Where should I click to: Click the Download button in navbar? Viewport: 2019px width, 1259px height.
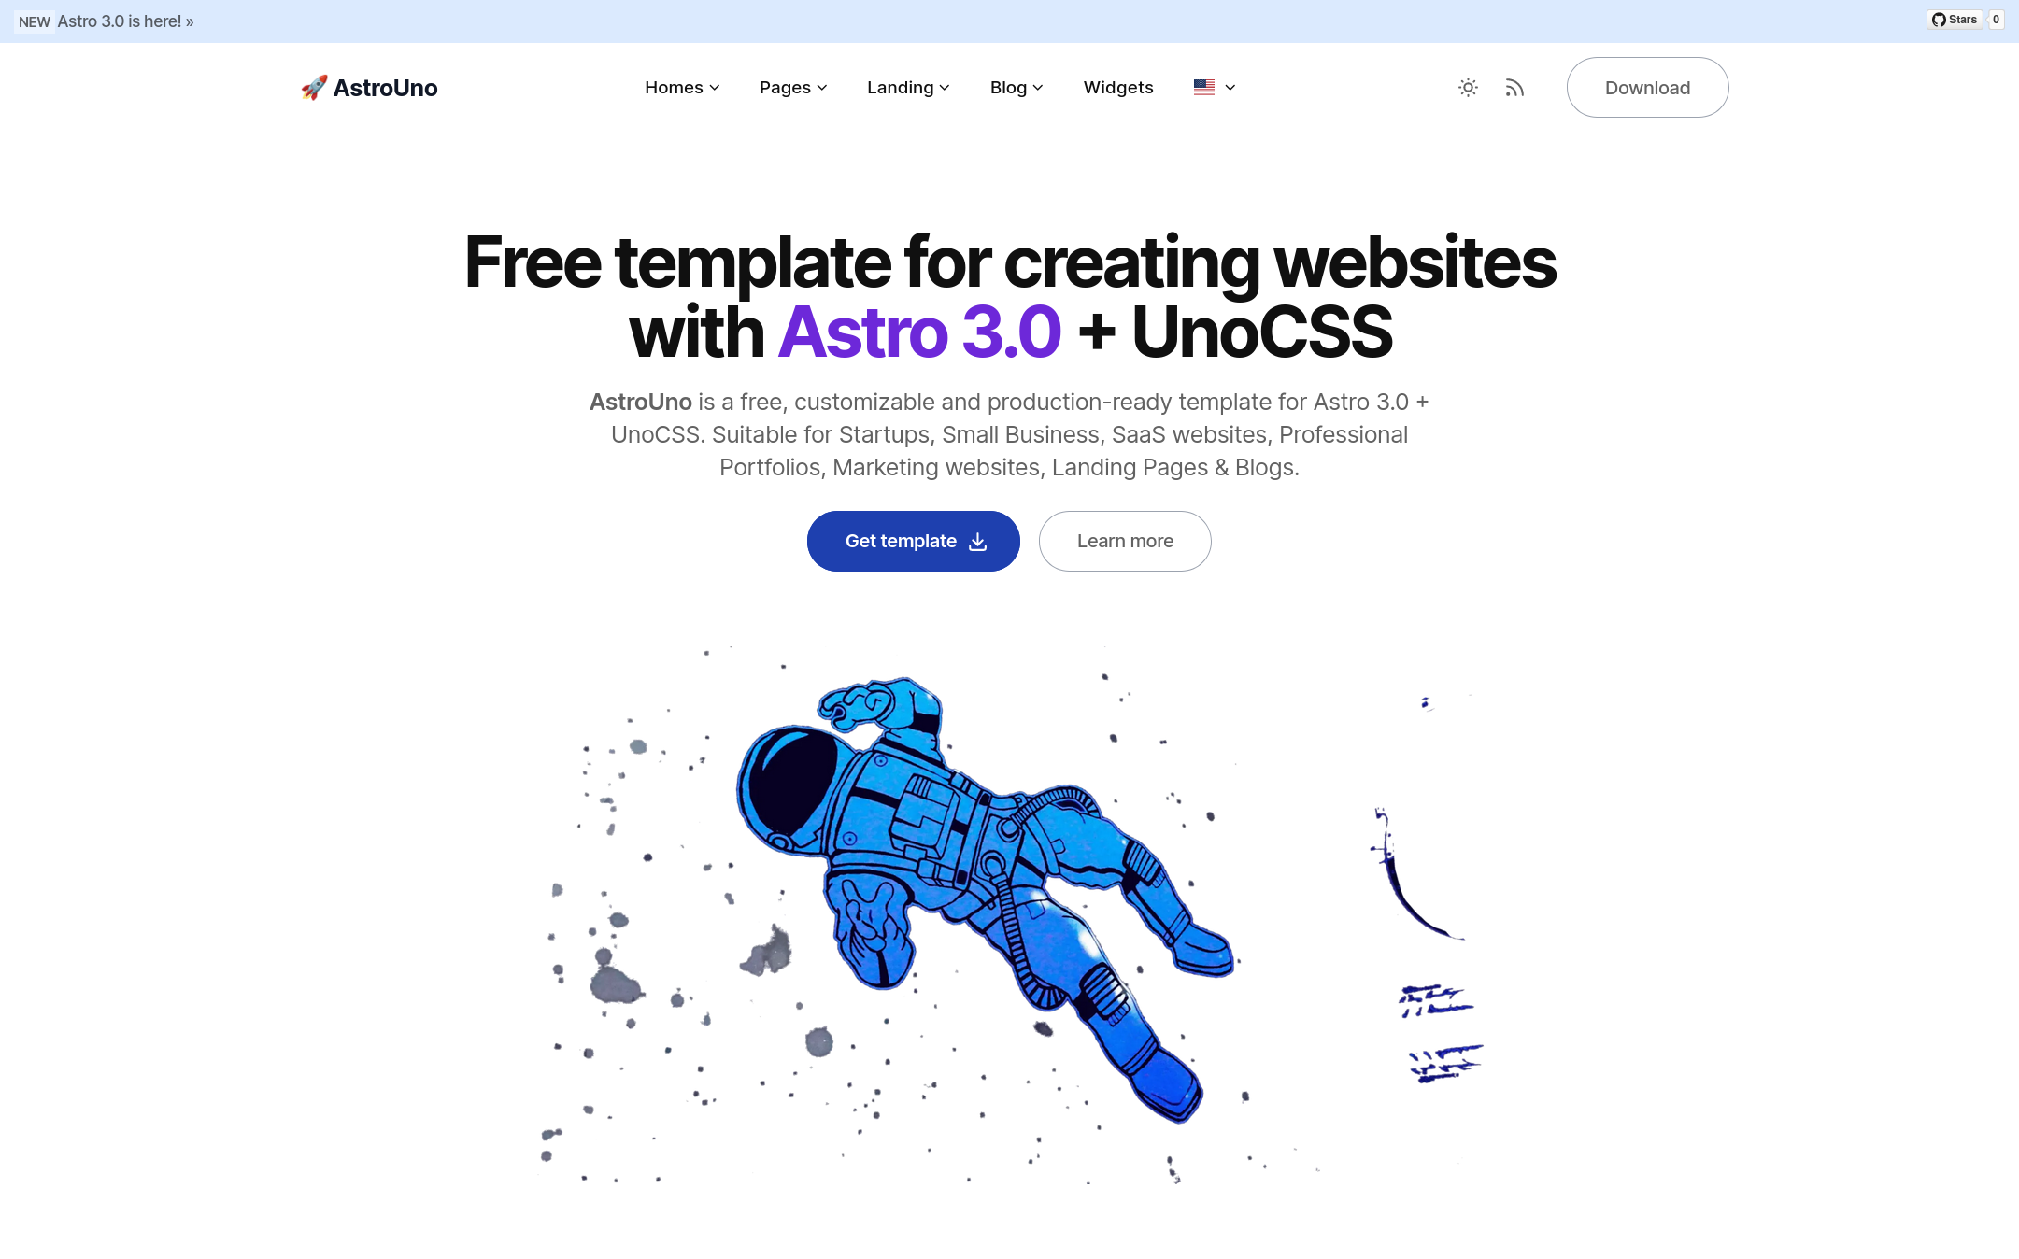[1646, 87]
